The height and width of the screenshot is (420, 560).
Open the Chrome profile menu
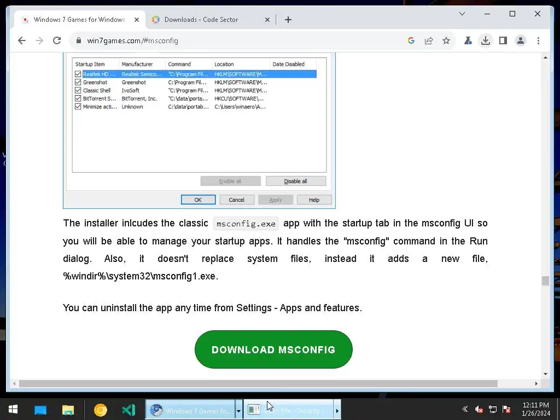click(521, 40)
